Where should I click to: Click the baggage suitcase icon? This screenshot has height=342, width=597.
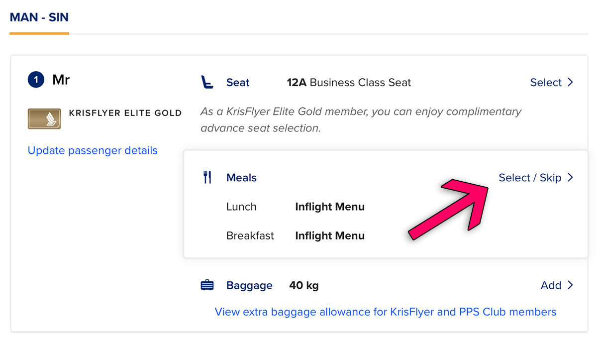click(x=207, y=285)
